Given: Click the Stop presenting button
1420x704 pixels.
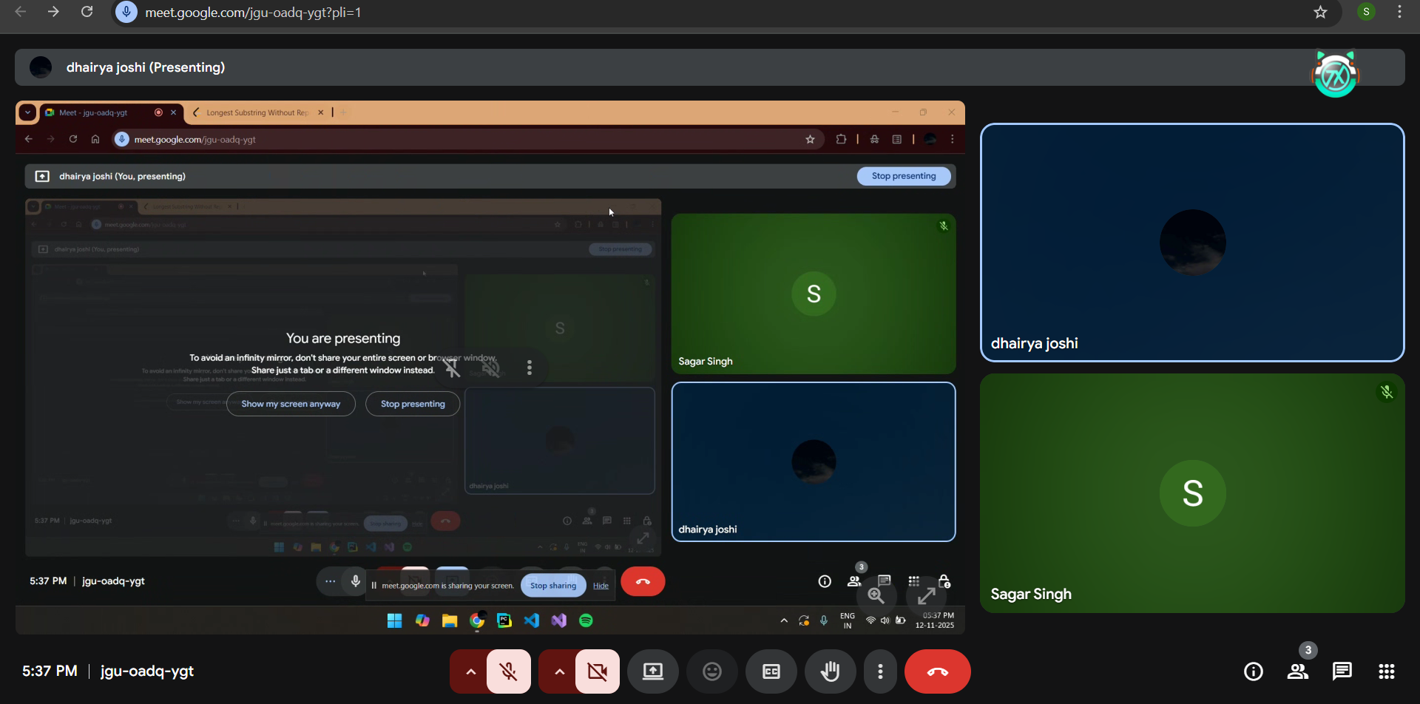Looking at the screenshot, I should pos(904,176).
